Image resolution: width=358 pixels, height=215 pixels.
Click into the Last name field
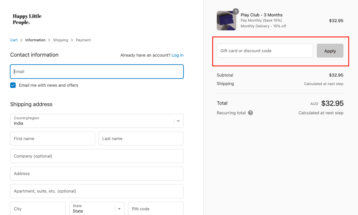(x=141, y=138)
